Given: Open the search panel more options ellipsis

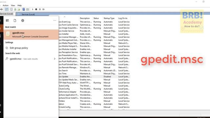Looking at the screenshot, I should [x=55, y=20].
